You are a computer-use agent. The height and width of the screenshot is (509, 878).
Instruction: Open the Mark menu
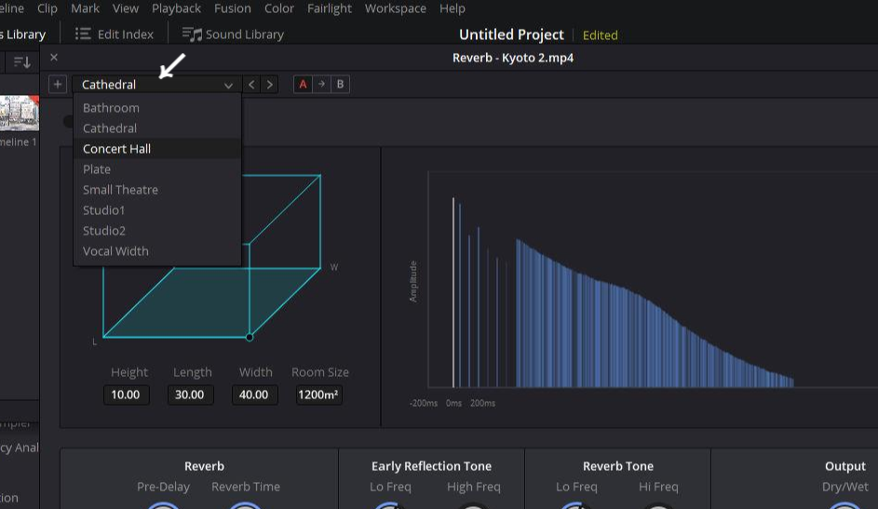(85, 8)
